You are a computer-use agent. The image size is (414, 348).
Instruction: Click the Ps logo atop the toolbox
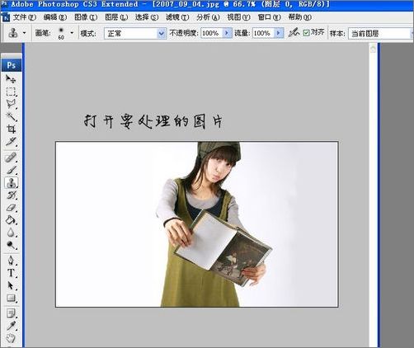pyautogui.click(x=12, y=65)
